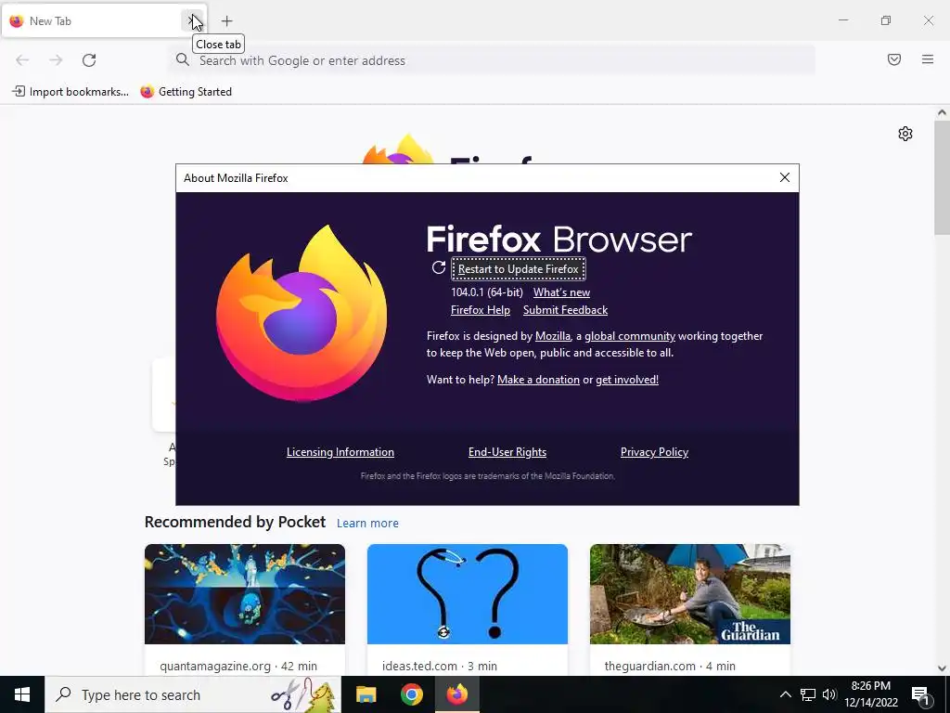Open Getting Started bookmark

[186, 92]
